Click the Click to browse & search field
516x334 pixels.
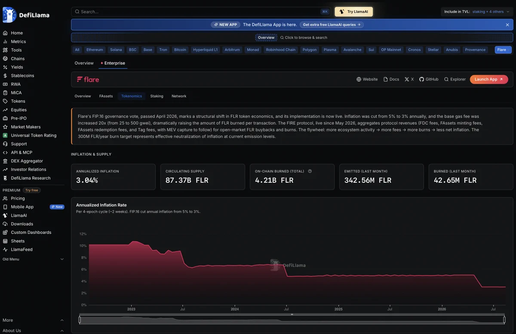(304, 38)
